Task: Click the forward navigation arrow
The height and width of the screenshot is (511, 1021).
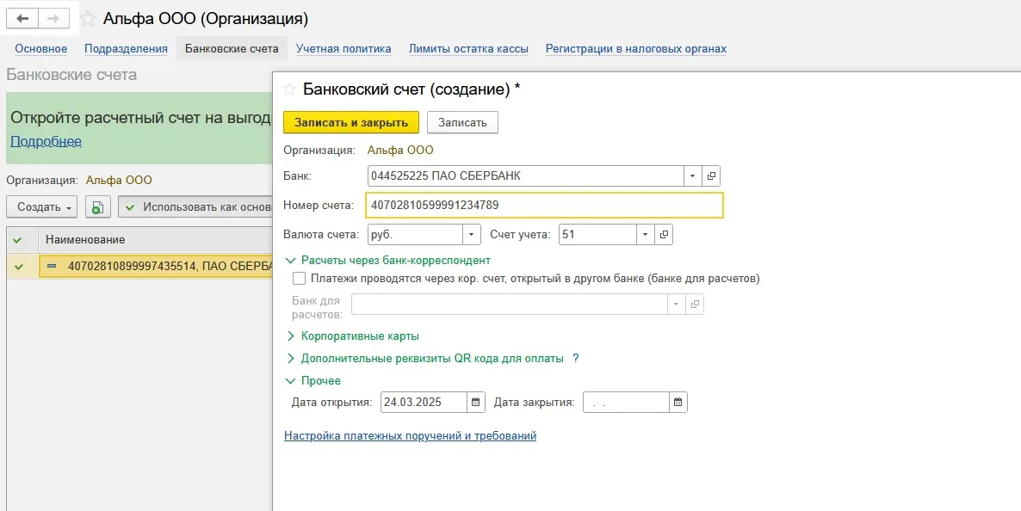Action: 54,18
